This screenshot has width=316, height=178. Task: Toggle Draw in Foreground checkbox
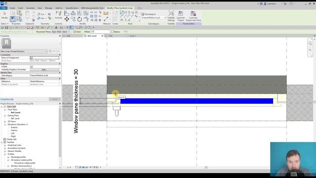(31, 58)
